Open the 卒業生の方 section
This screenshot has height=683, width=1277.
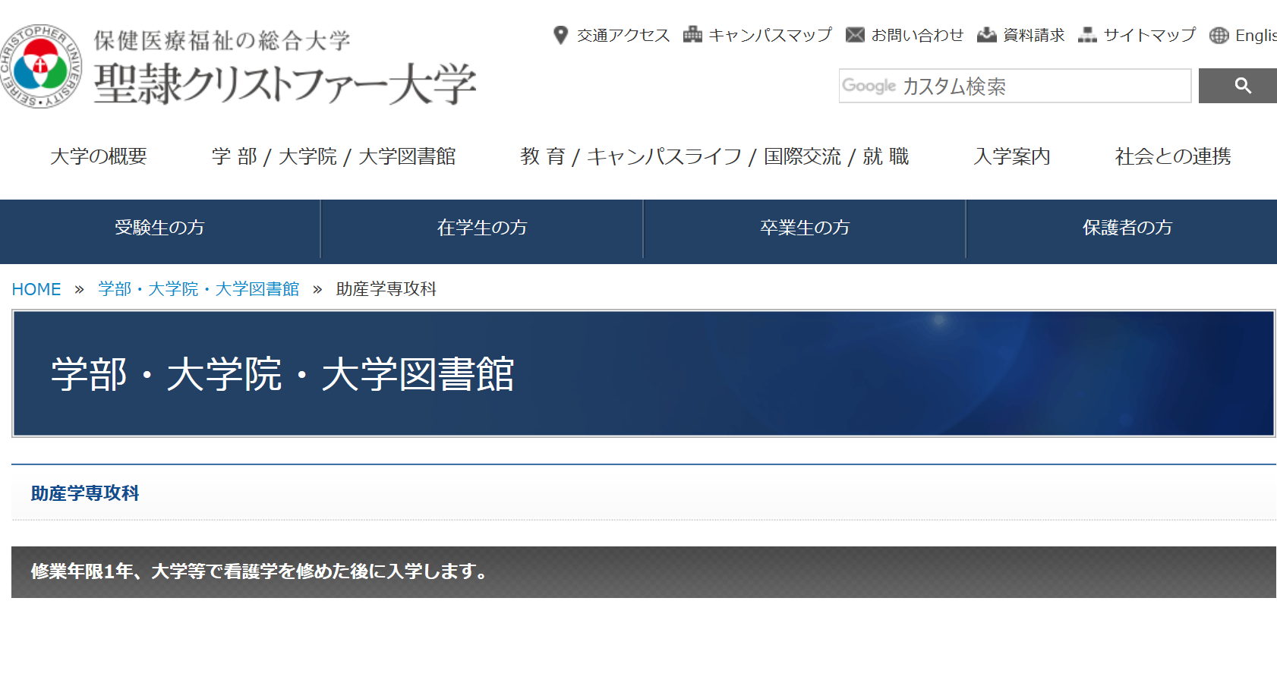(x=802, y=228)
